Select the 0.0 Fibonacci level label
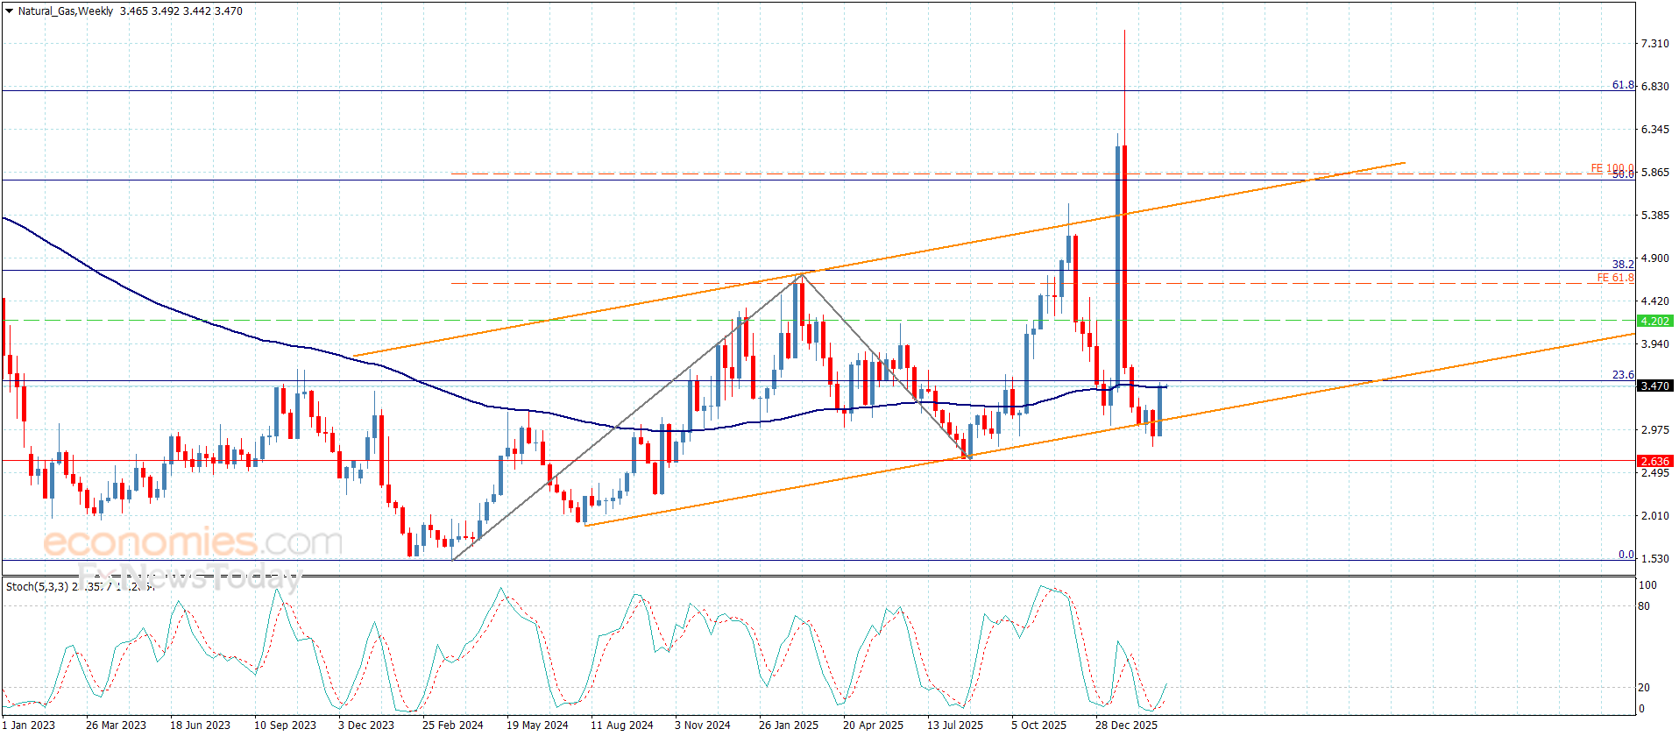Image resolution: width=1679 pixels, height=736 pixels. pos(1626,555)
